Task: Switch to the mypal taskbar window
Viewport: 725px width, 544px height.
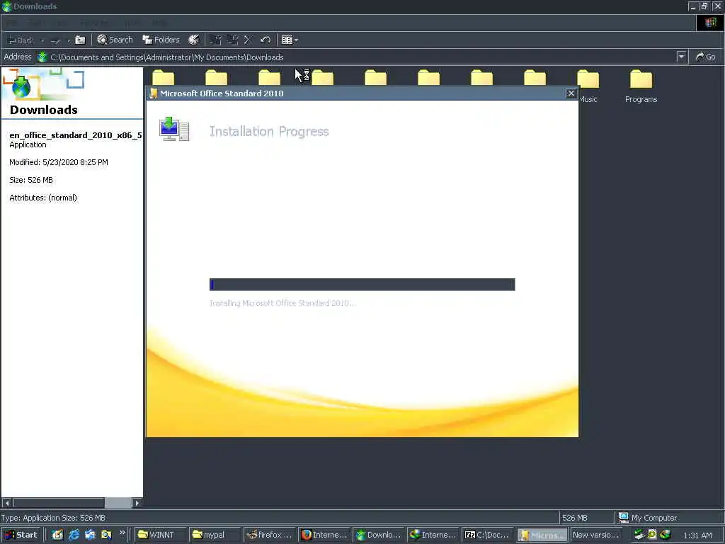Action: (x=215, y=535)
